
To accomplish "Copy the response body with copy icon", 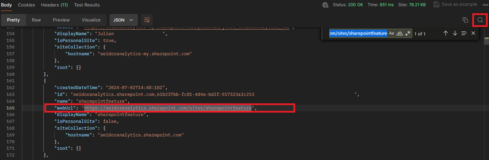I will pos(465,20).
